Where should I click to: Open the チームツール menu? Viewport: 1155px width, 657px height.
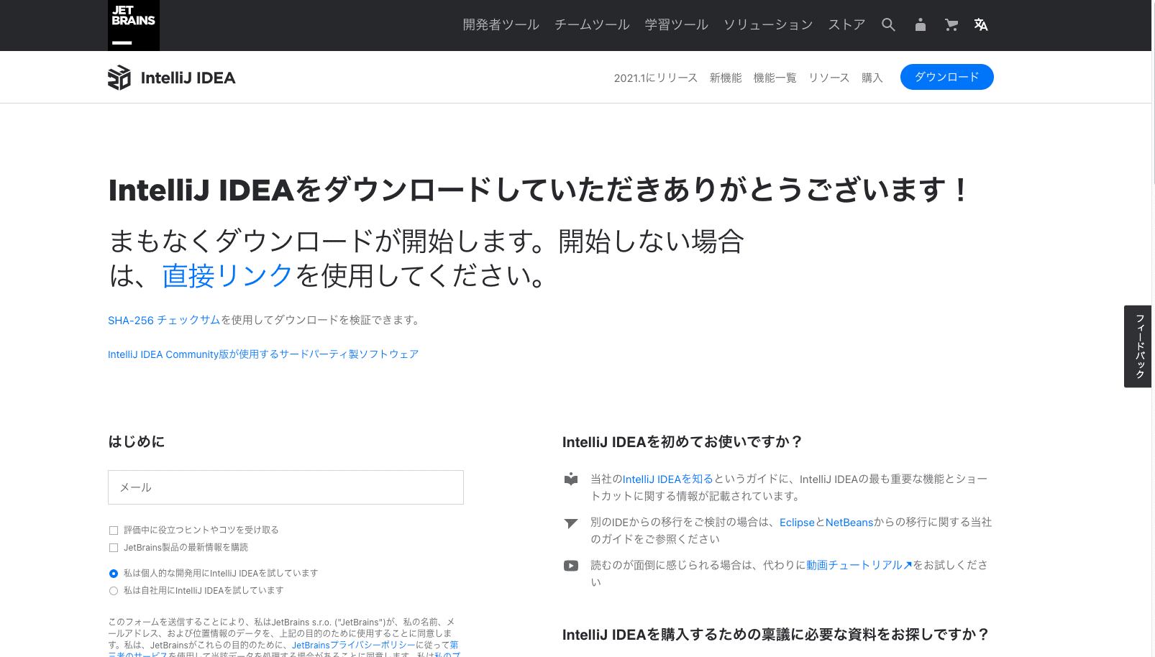coord(592,24)
